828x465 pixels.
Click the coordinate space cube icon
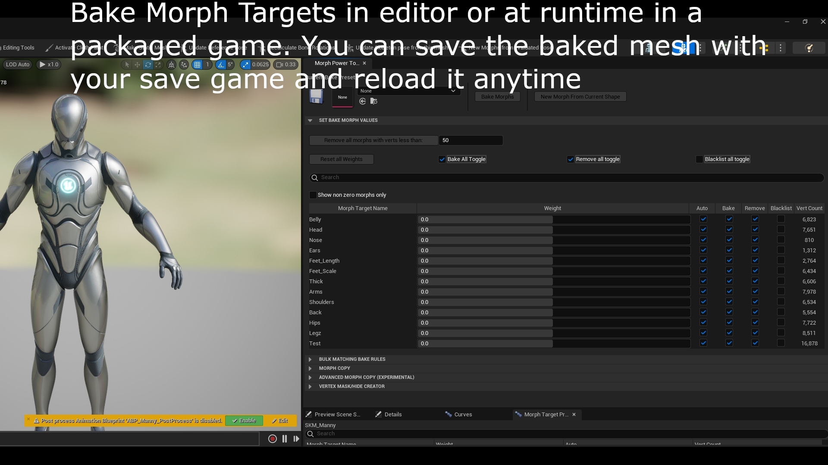click(171, 65)
